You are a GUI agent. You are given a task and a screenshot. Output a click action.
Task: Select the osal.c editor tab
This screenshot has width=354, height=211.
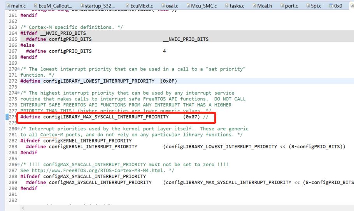point(170,6)
